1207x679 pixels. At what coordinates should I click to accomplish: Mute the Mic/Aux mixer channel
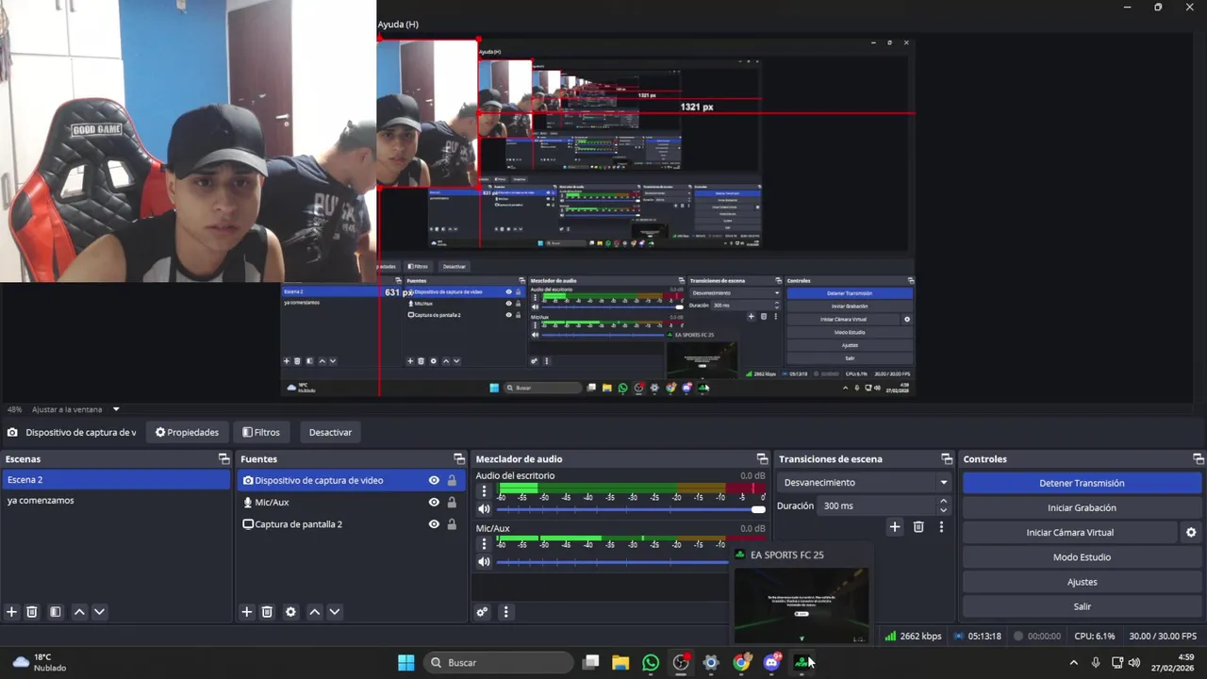[484, 562]
